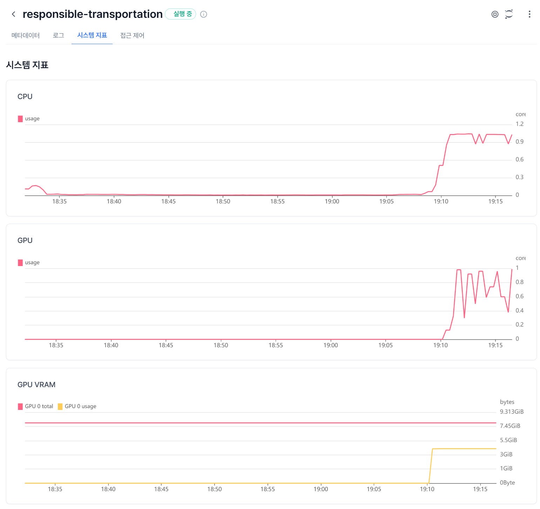Image resolution: width=540 pixels, height=509 pixels.
Task: Click the 3GiB axis label
Action: point(506,454)
